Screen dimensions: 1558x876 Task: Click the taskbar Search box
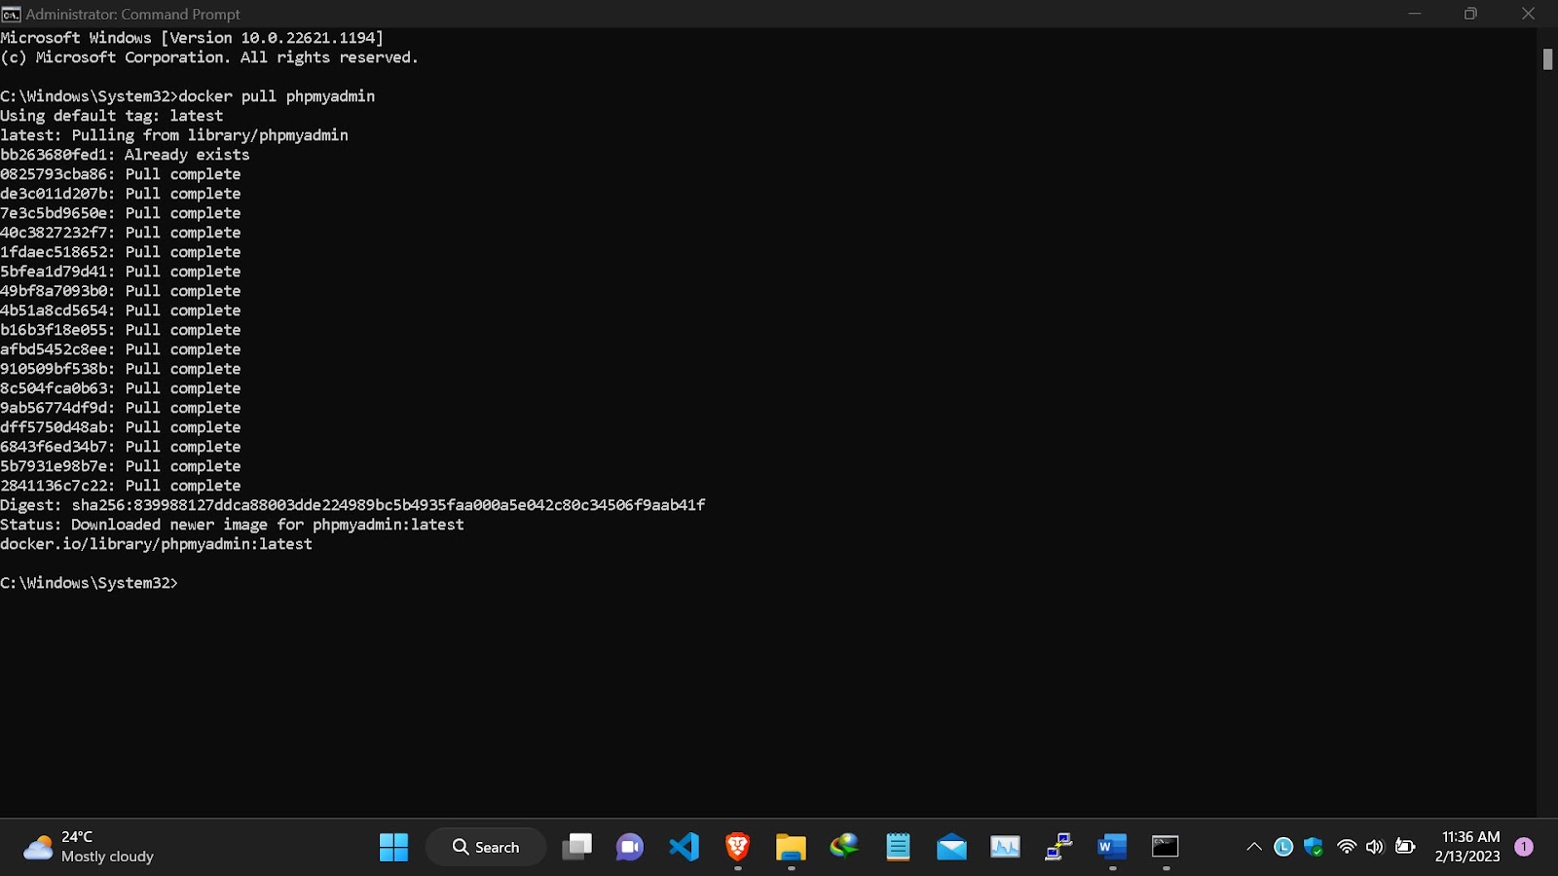[486, 847]
